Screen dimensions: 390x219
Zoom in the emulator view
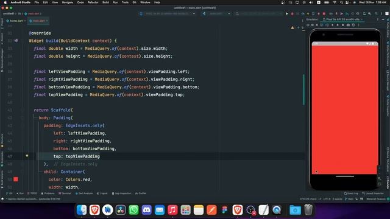(x=379, y=169)
